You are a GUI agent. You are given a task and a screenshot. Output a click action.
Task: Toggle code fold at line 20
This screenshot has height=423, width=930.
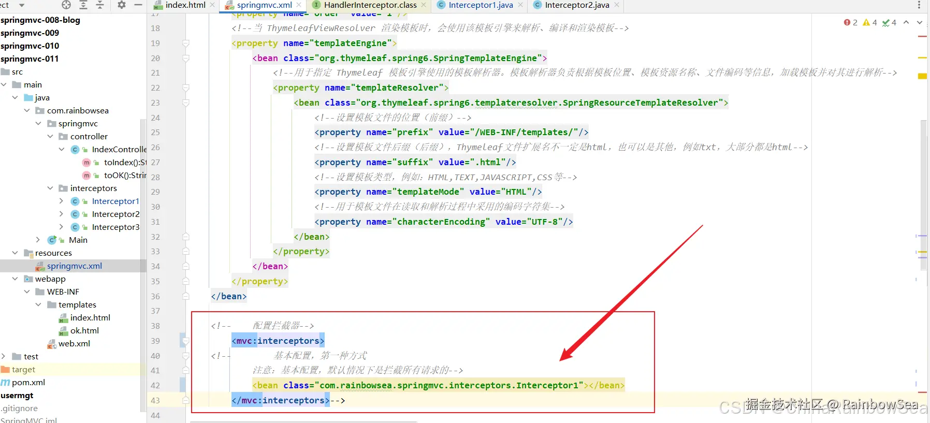click(186, 59)
